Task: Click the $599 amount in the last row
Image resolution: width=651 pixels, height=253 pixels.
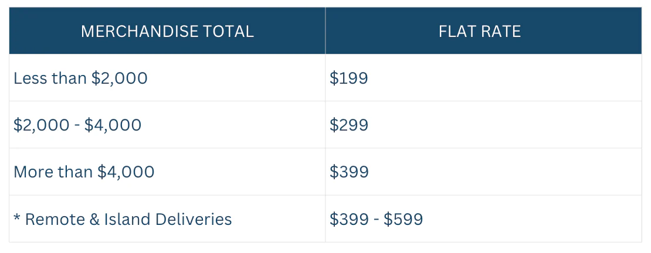Action: pyautogui.click(x=403, y=219)
